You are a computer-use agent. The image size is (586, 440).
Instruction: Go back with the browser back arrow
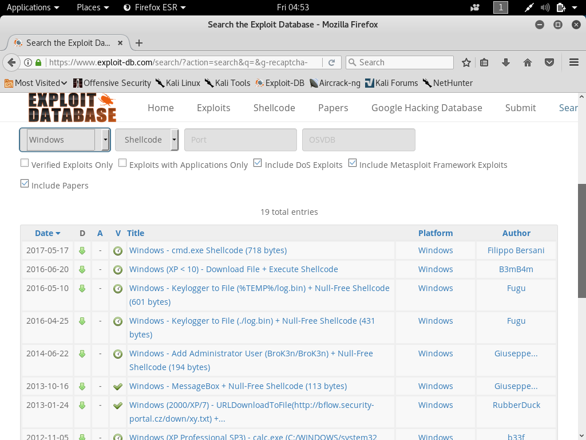point(11,62)
